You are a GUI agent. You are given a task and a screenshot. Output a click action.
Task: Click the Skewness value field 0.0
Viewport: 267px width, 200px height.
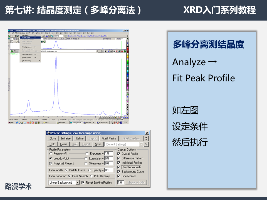click(109, 163)
